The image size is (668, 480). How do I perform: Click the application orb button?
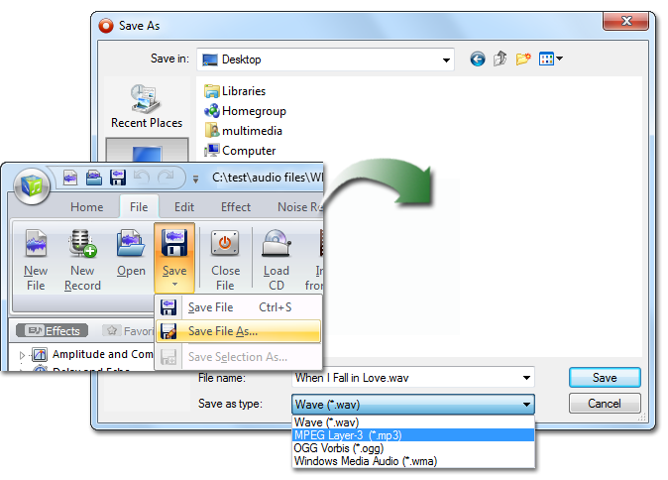(x=33, y=184)
